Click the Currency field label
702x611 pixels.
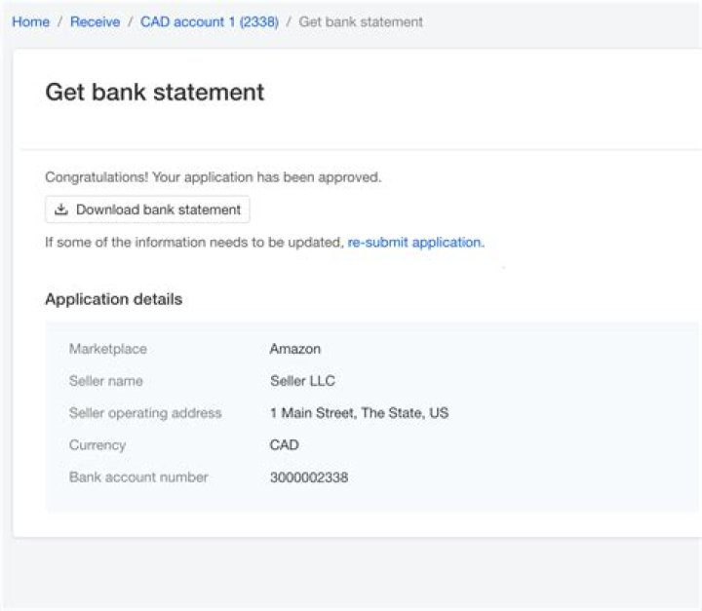[97, 445]
